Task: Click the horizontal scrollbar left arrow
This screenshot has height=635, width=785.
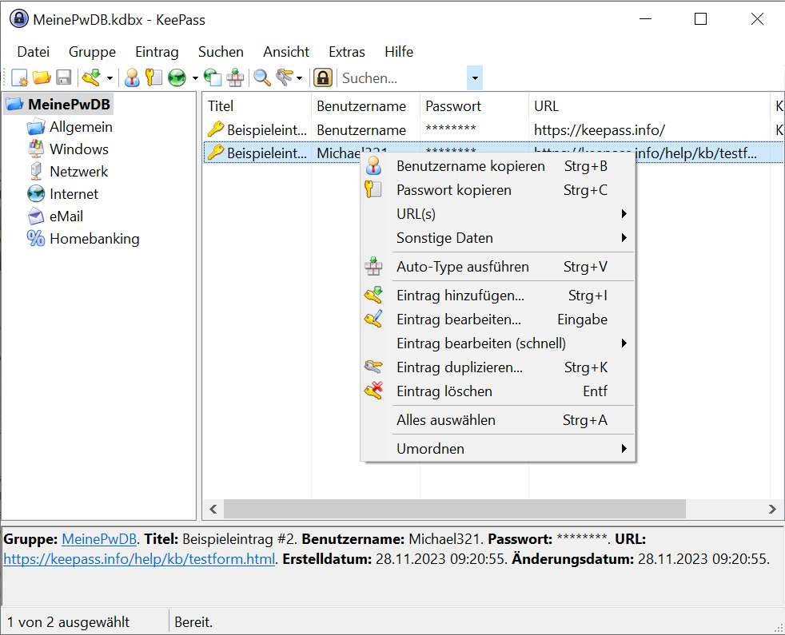Action: pos(213,510)
